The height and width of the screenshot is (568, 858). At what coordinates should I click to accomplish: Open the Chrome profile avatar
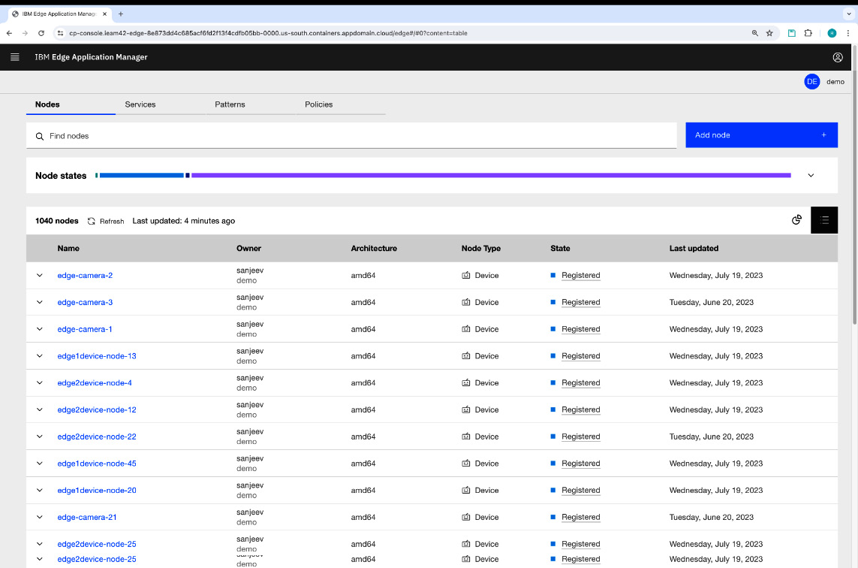pyautogui.click(x=832, y=33)
